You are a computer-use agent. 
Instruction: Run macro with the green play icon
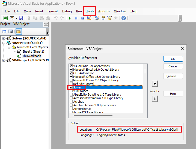pyautogui.click(x=70, y=18)
